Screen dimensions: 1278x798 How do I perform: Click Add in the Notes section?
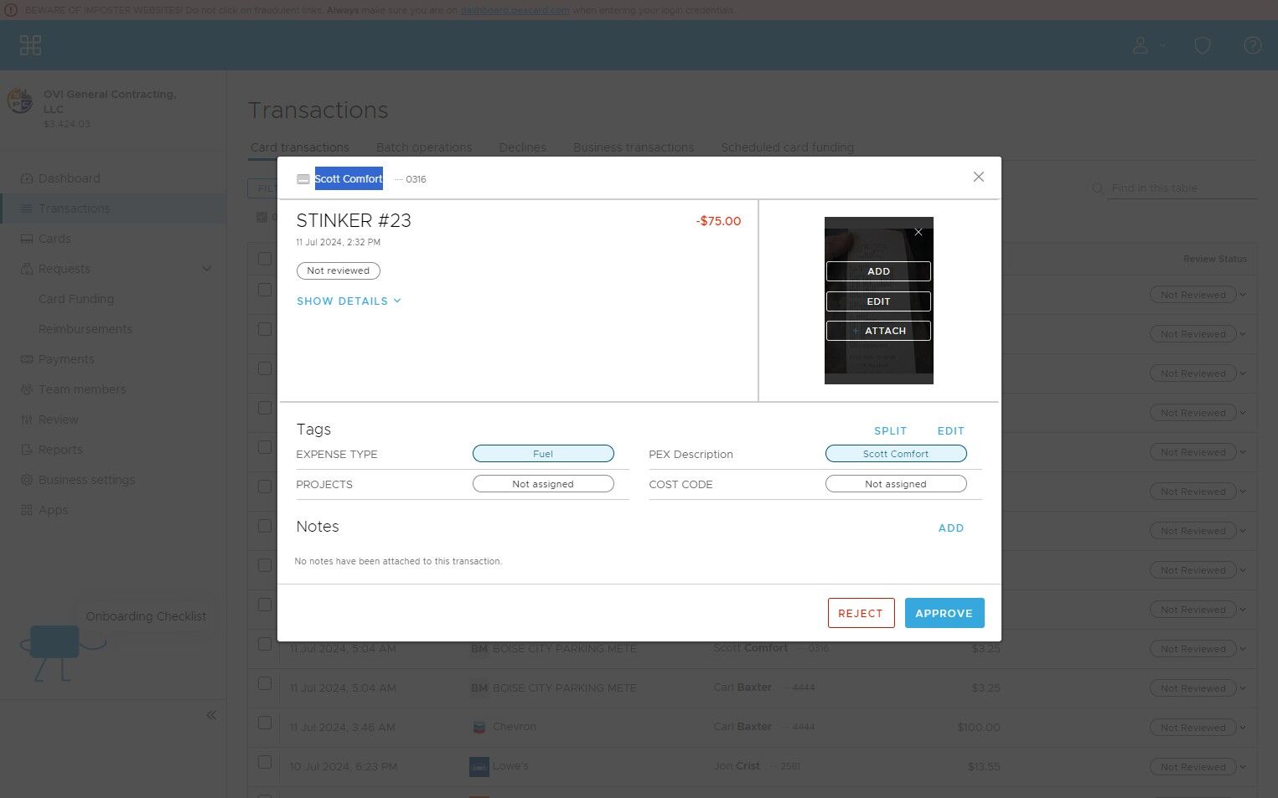(x=951, y=528)
